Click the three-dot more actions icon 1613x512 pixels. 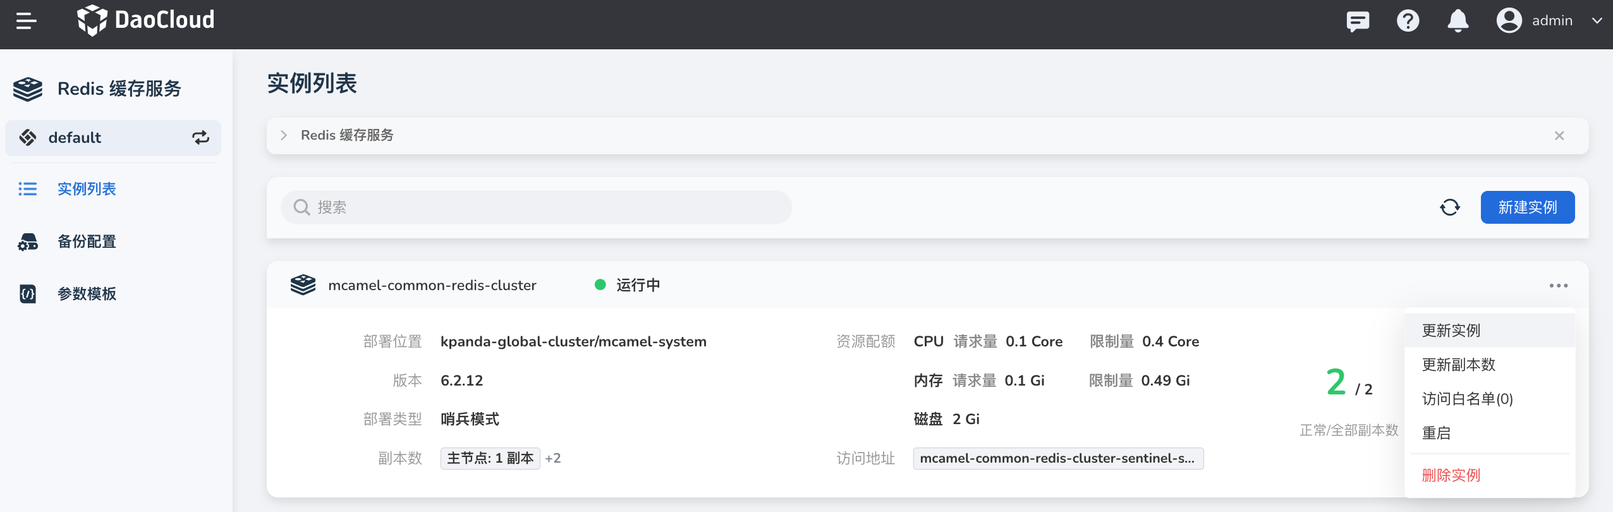coord(1558,286)
